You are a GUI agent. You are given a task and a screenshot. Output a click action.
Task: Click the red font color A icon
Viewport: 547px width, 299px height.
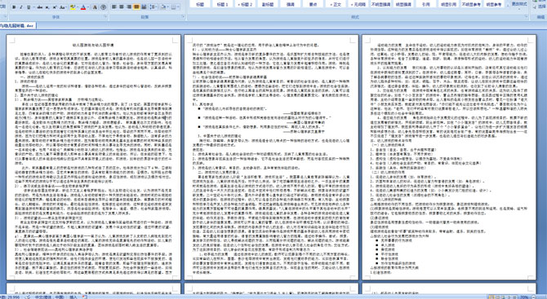click(83, 7)
